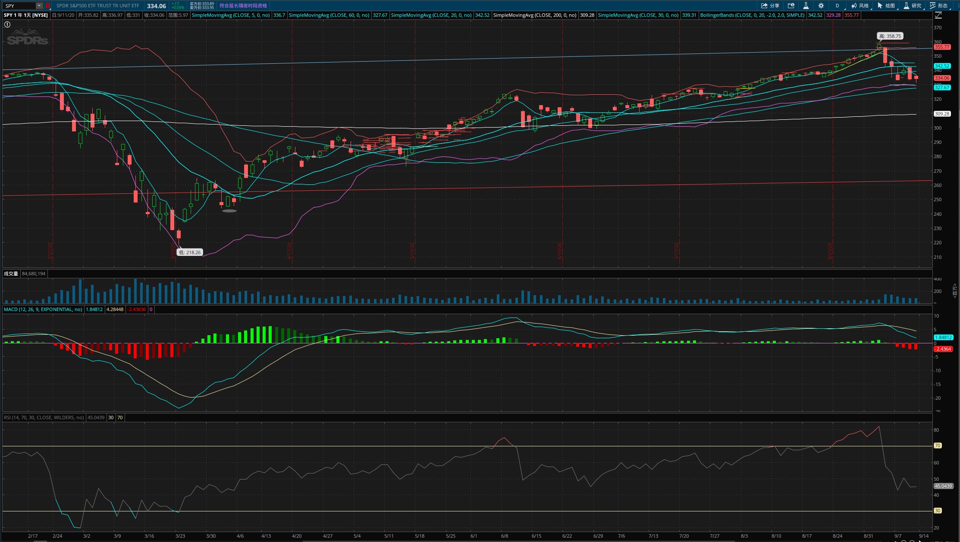Click the MACD (12, 26, 9, EXPONENTIAL) label
Viewport: 960px width, 542px height.
(43, 309)
